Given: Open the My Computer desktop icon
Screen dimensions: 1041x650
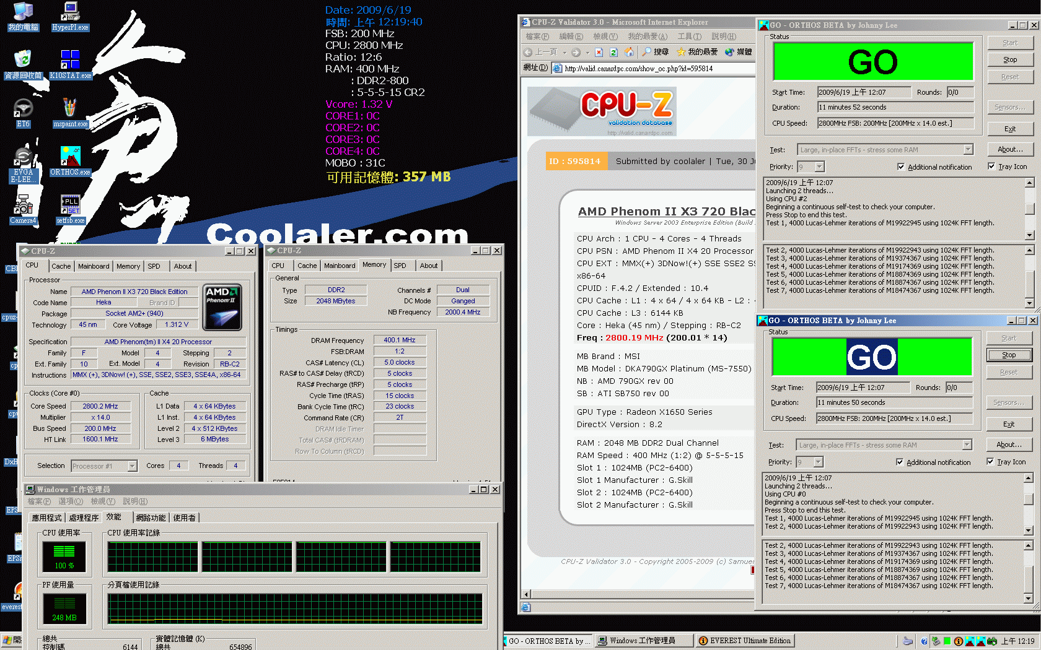Looking at the screenshot, I should pos(23,17).
